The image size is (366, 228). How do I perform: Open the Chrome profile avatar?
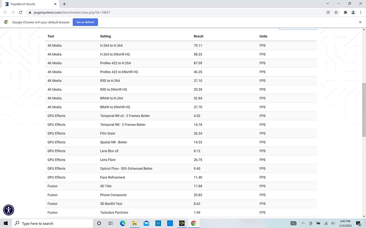(353, 12)
